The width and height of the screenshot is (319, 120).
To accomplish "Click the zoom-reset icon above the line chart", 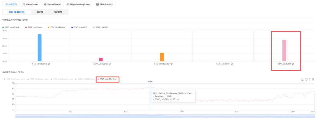I will [302, 80].
